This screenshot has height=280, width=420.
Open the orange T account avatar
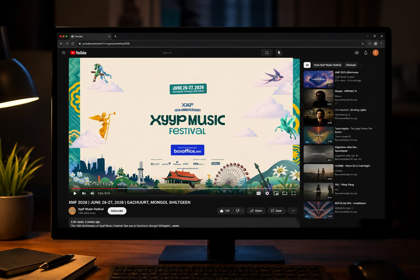pos(375,53)
